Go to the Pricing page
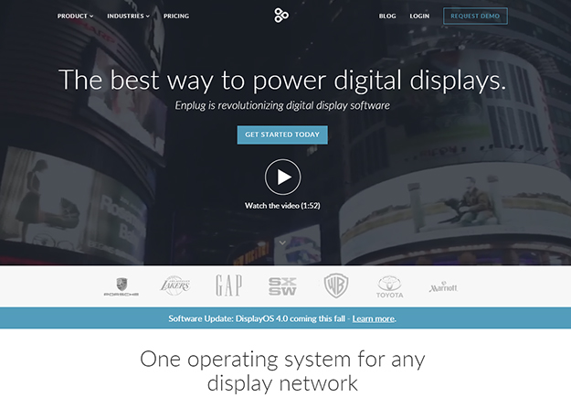 coord(176,16)
